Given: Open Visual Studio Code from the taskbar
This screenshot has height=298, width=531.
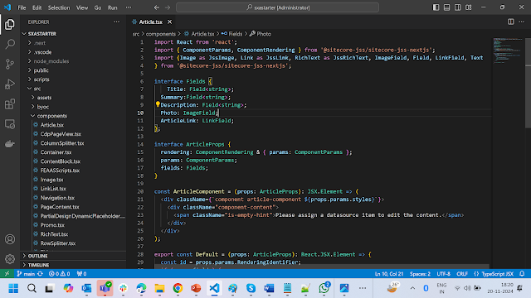Looking at the screenshot, I should (x=214, y=288).
